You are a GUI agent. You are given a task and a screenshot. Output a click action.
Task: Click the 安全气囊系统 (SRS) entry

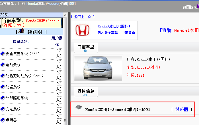[x=23, y=54]
